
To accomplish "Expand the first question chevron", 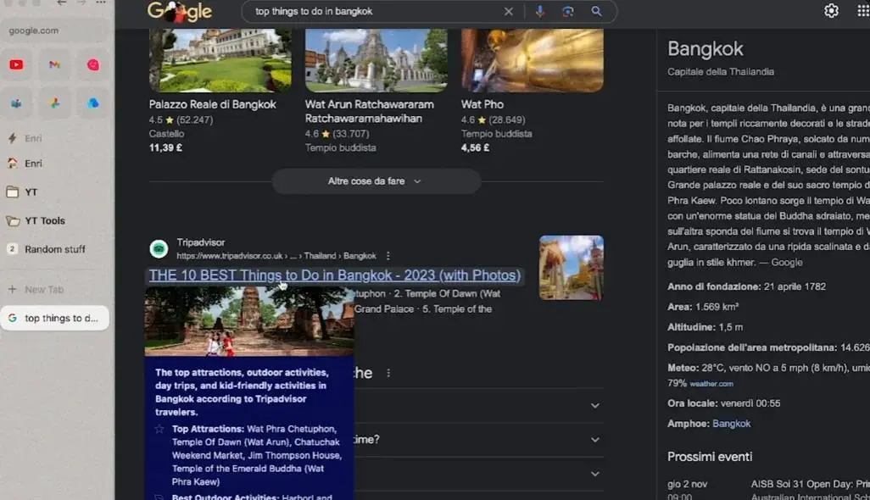I will pyautogui.click(x=594, y=406).
